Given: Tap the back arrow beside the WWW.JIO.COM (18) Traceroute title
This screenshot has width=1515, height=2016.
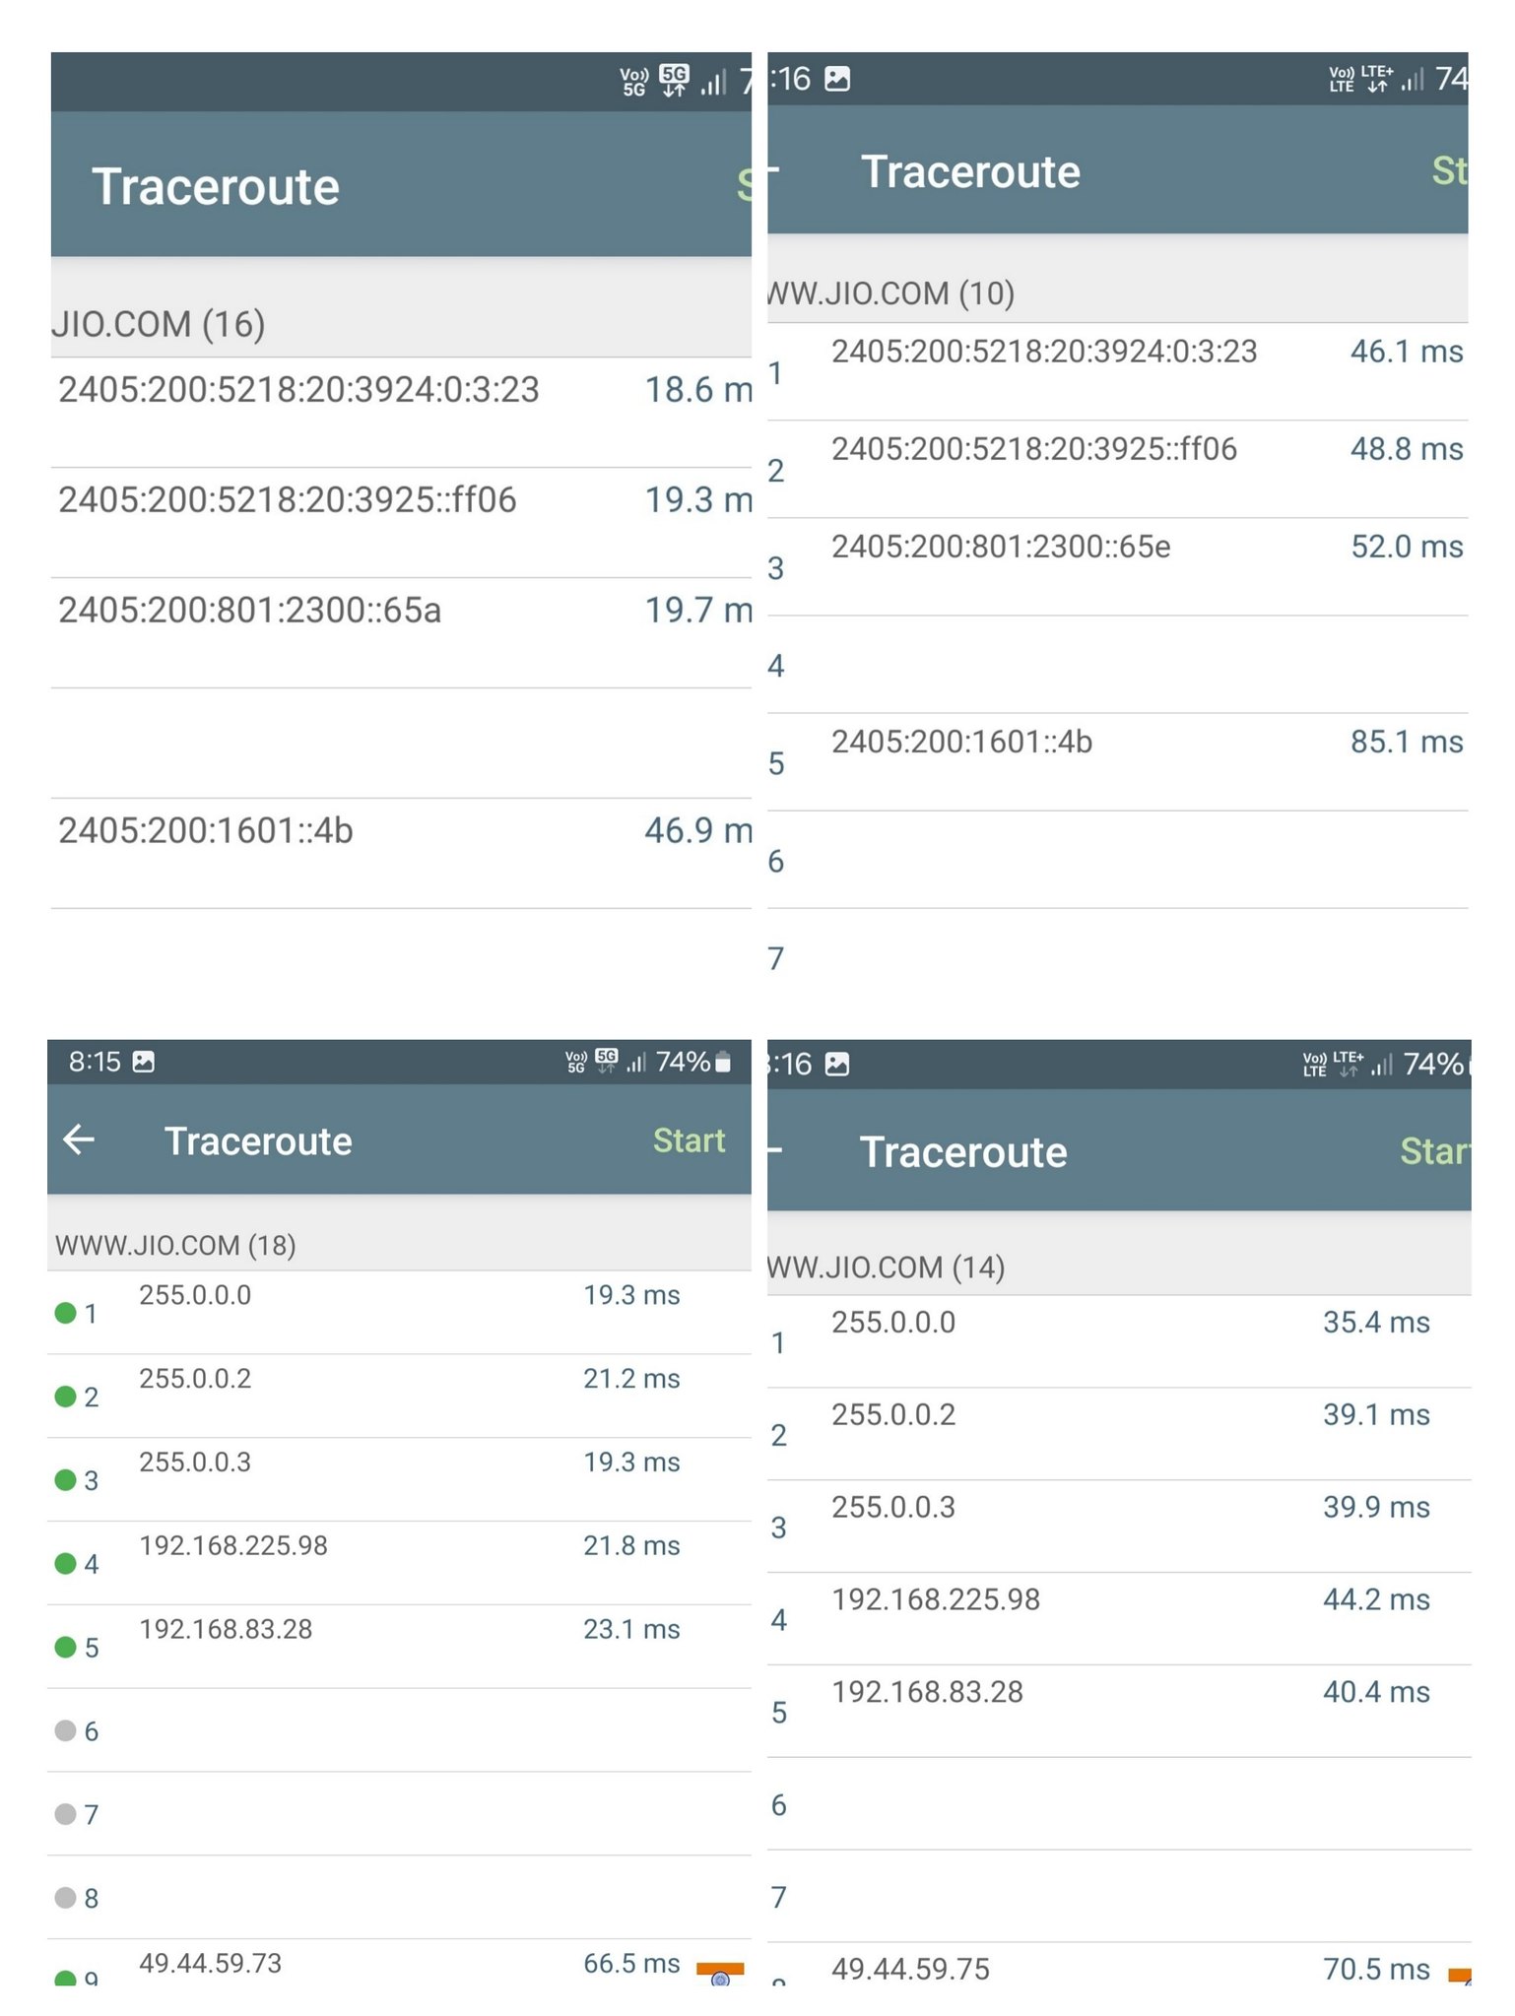Looking at the screenshot, I should 79,1139.
